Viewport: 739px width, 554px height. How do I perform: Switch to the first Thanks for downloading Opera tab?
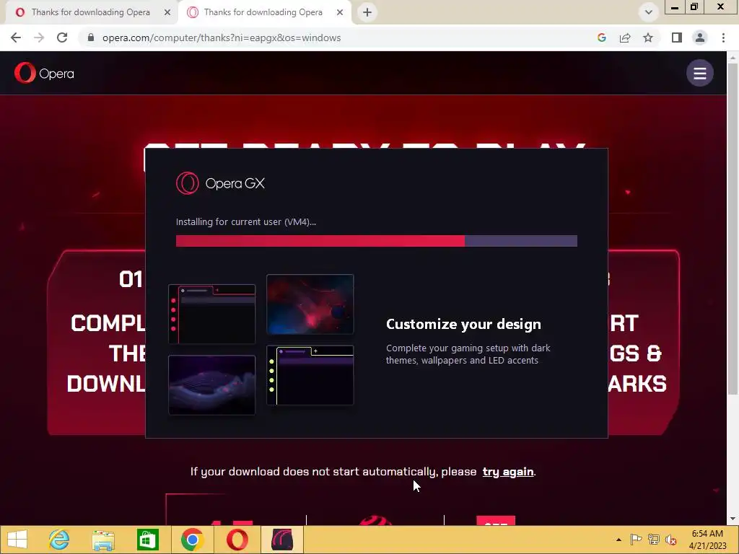point(90,12)
